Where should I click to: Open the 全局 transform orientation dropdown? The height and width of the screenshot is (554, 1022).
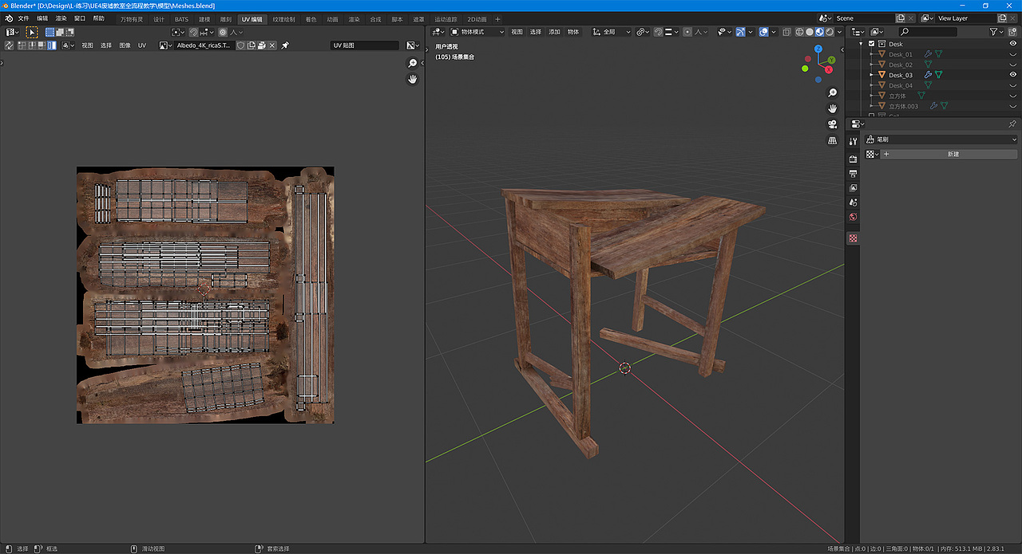[612, 32]
